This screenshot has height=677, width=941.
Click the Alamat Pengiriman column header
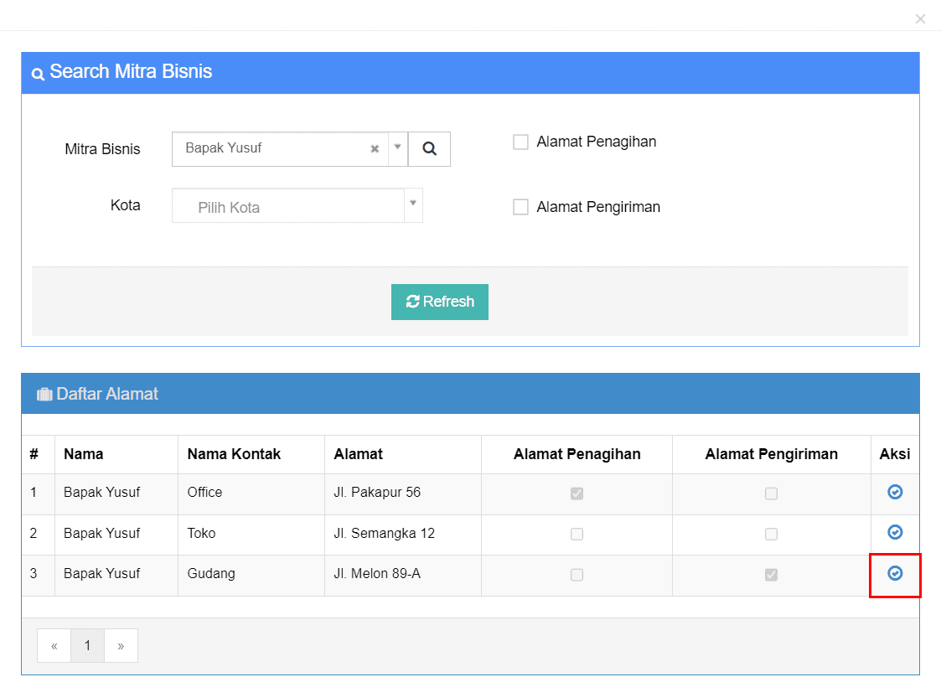771,454
